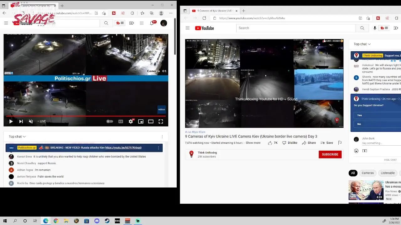The height and width of the screenshot is (225, 401).
Task: Save right window video to playlist
Action: (x=327, y=143)
